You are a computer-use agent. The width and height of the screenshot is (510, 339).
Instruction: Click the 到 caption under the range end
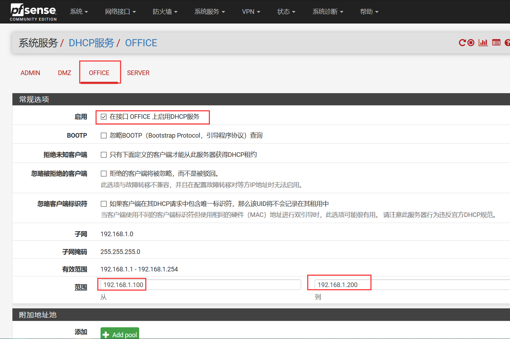(x=318, y=297)
